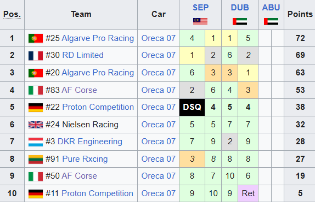
Task: Click the Pos. column header abbreviation
Action: (x=12, y=14)
